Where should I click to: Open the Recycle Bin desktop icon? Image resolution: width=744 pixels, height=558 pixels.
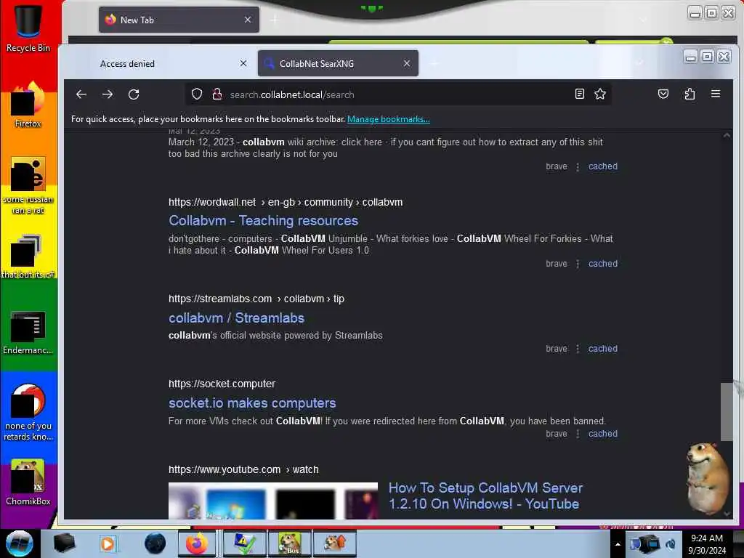pyautogui.click(x=28, y=28)
